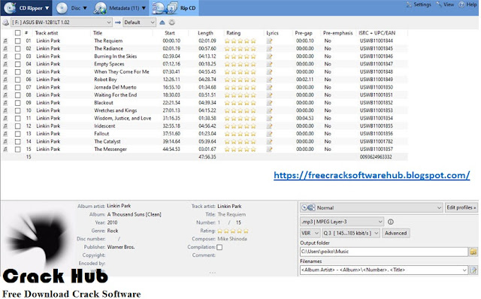Viewport: 481px width, 299px height.
Task: Click the Warner Bros. publisher value
Action: tap(121, 247)
